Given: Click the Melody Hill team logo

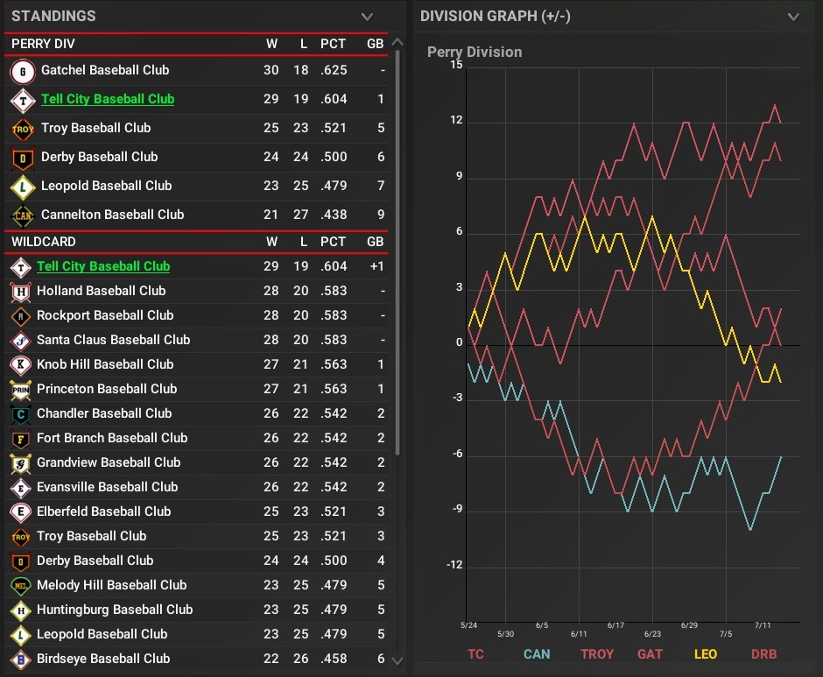Looking at the screenshot, I should click(x=19, y=586).
